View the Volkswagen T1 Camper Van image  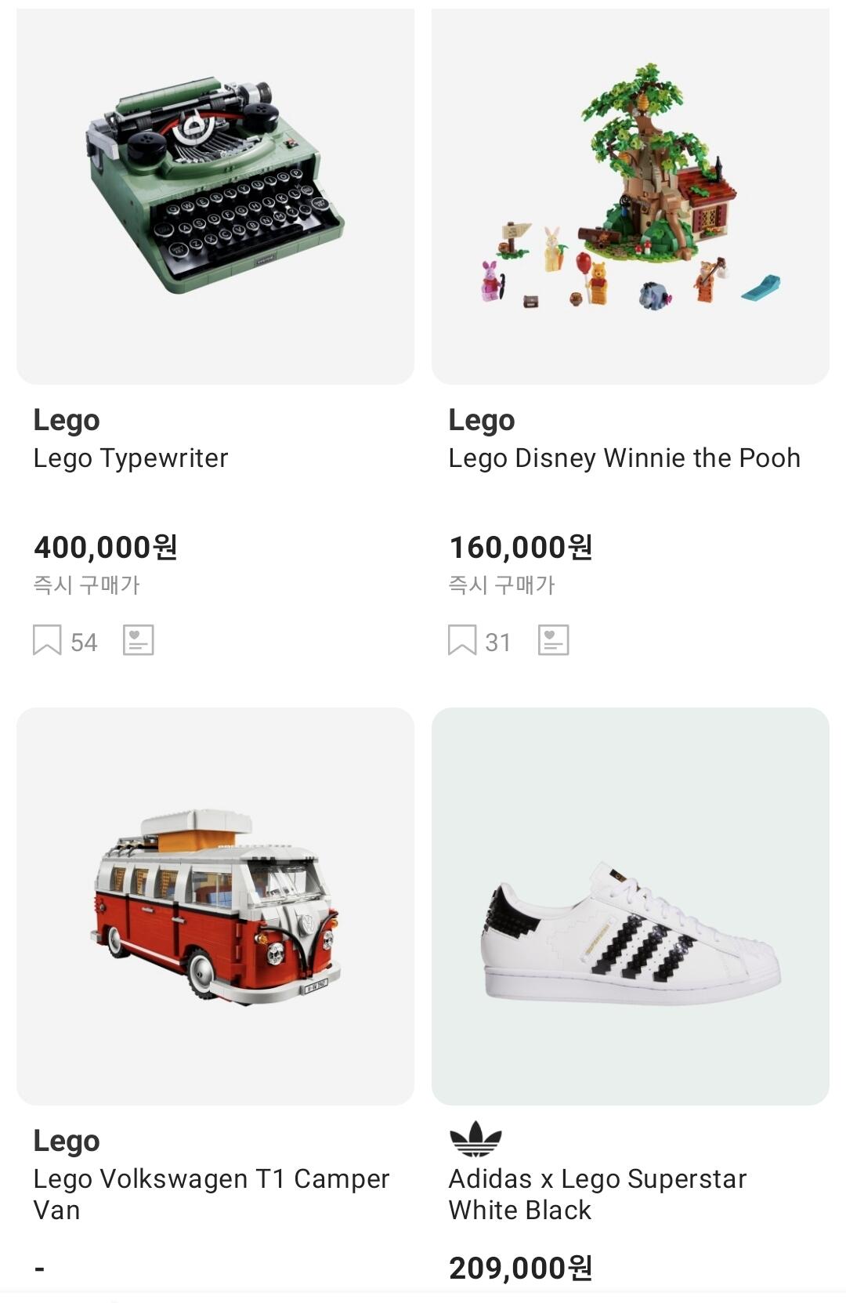215,907
